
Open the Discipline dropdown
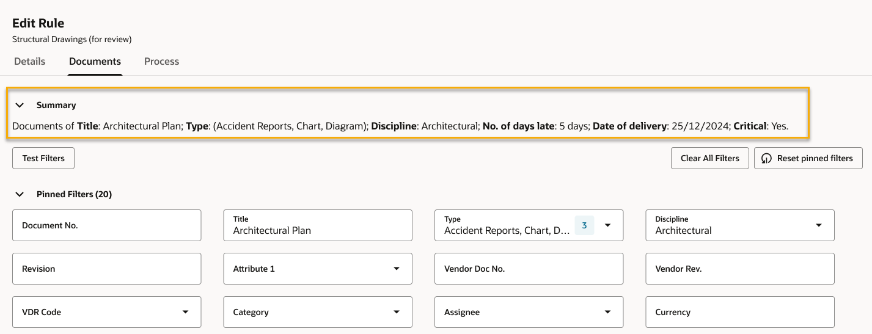point(818,225)
